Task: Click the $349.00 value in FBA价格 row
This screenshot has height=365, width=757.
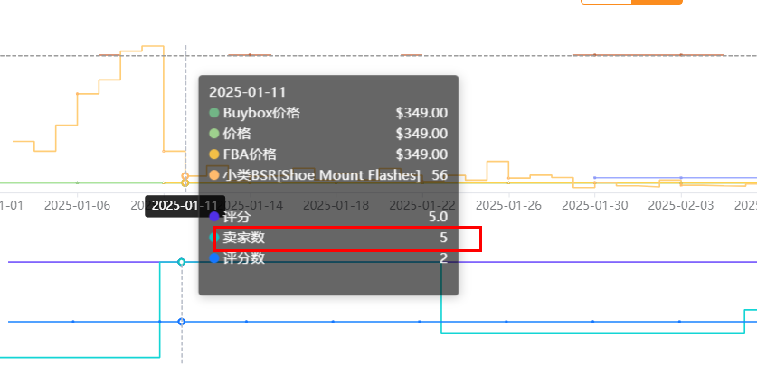Action: coord(421,154)
